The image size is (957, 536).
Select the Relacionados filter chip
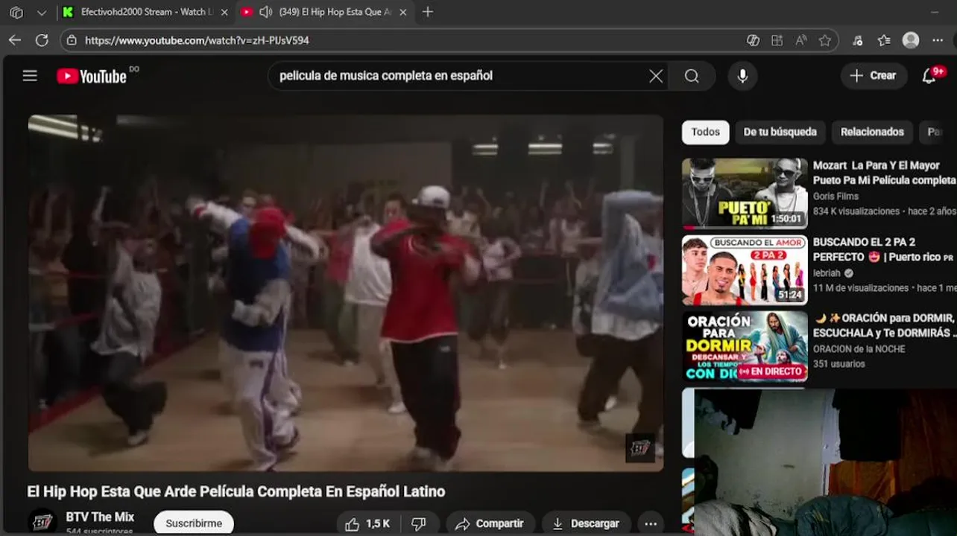pos(872,132)
